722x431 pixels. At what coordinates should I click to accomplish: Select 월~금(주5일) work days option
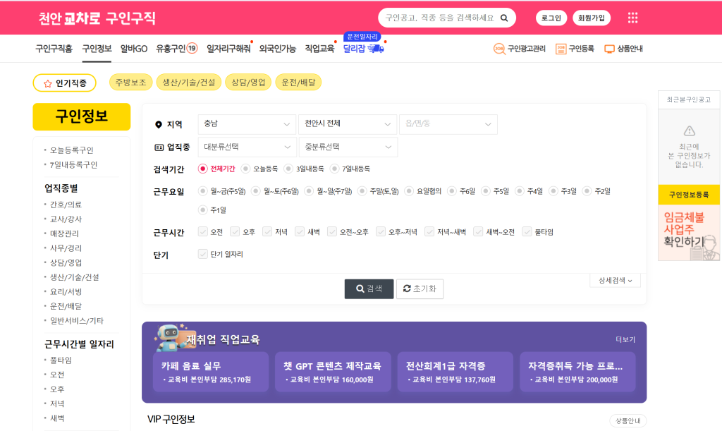tap(202, 190)
